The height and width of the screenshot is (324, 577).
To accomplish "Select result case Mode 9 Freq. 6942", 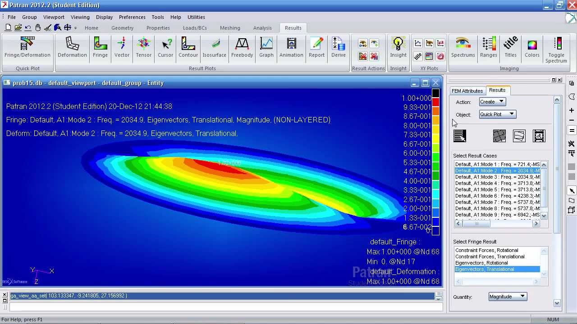I will [497, 215].
